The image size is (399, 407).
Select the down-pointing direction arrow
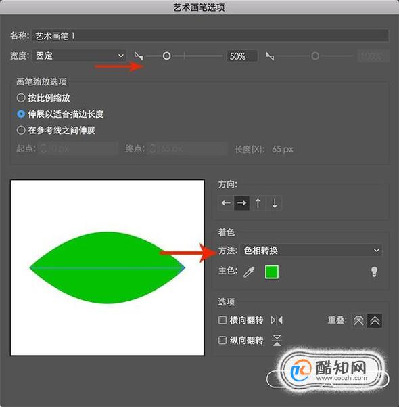[x=275, y=203]
